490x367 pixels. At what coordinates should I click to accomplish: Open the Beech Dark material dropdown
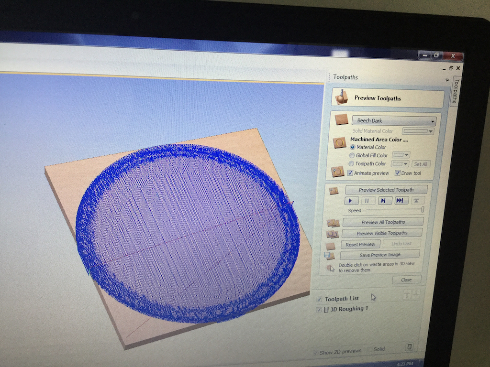click(394, 120)
